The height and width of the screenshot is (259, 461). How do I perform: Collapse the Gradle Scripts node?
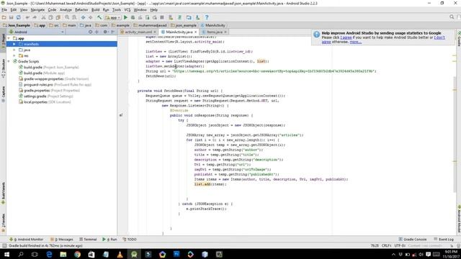[x=9, y=61]
